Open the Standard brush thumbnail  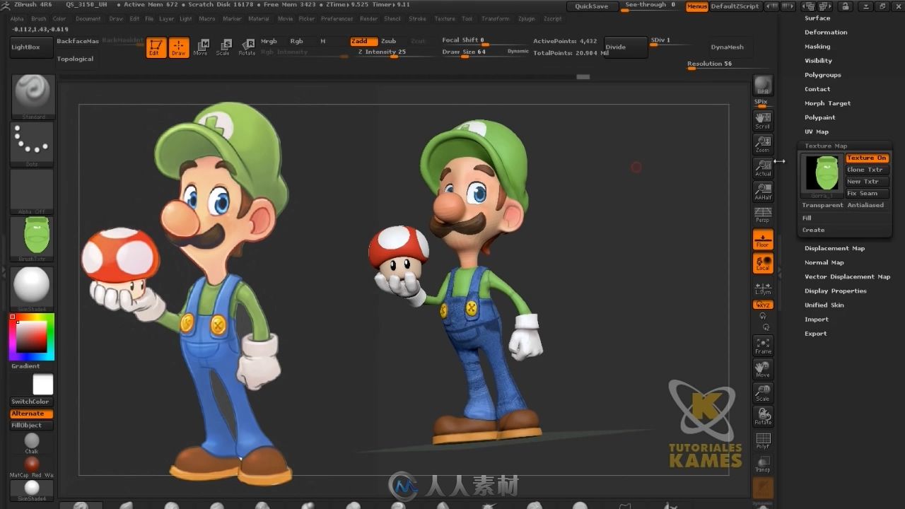click(33, 97)
